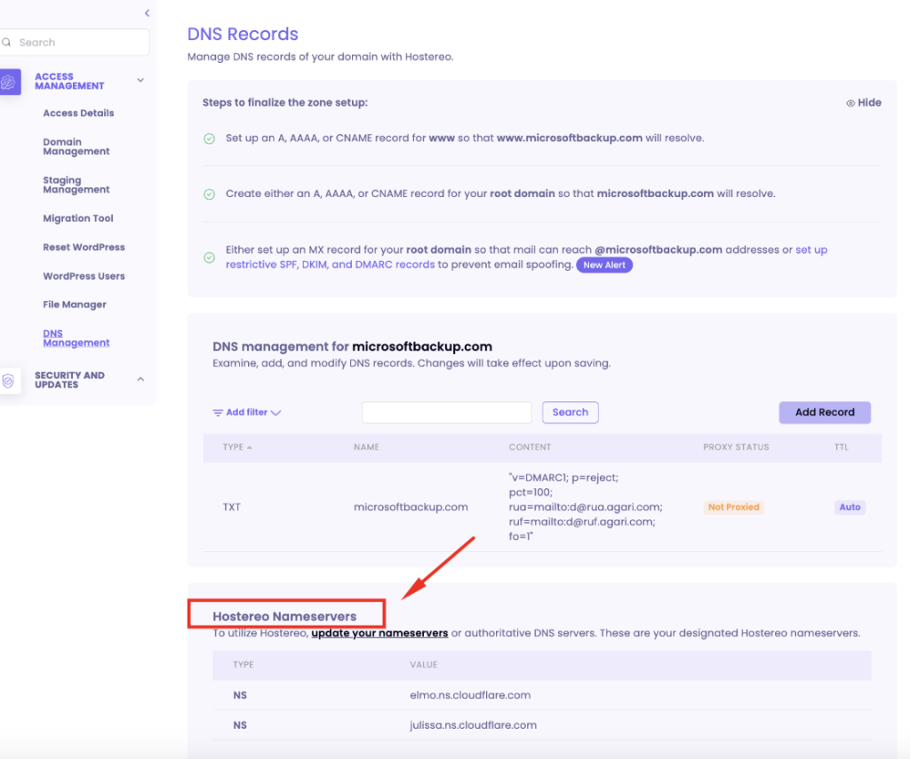The height and width of the screenshot is (759, 910).
Task: Click the Security and Updates section label
Action: coord(69,380)
